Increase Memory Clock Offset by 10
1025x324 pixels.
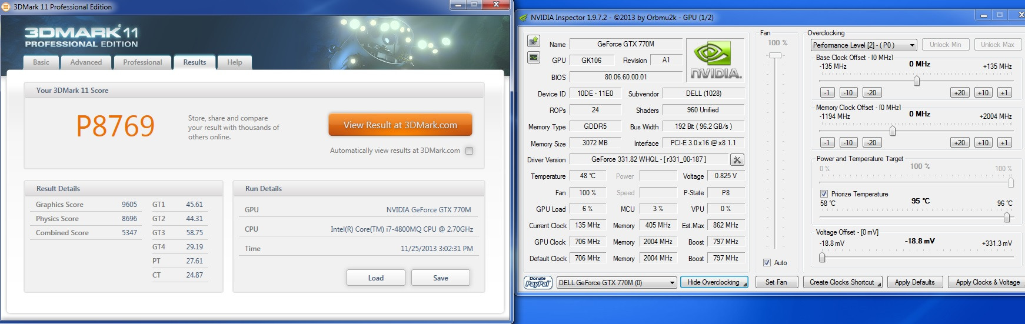983,142
